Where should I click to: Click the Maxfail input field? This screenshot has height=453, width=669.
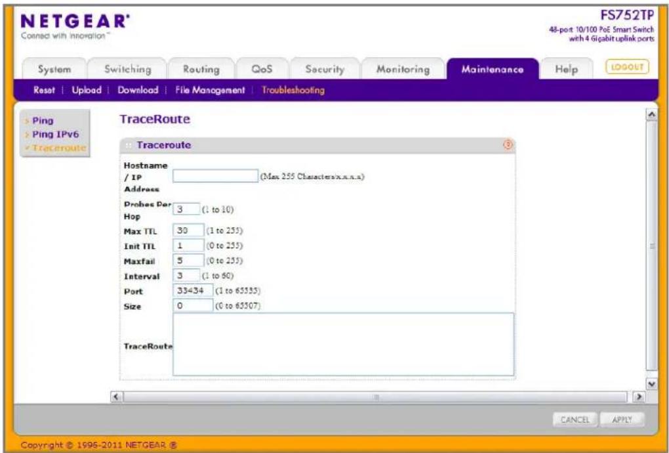(188, 261)
